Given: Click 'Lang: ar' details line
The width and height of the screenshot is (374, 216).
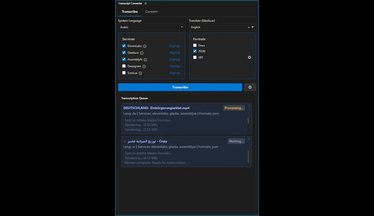Looking at the screenshot, I should (x=170, y=147).
